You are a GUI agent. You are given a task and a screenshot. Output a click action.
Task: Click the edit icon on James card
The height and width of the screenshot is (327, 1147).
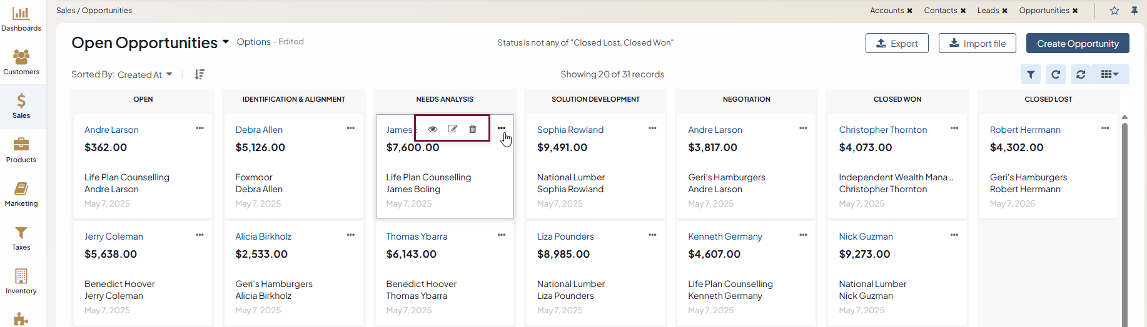[453, 129]
